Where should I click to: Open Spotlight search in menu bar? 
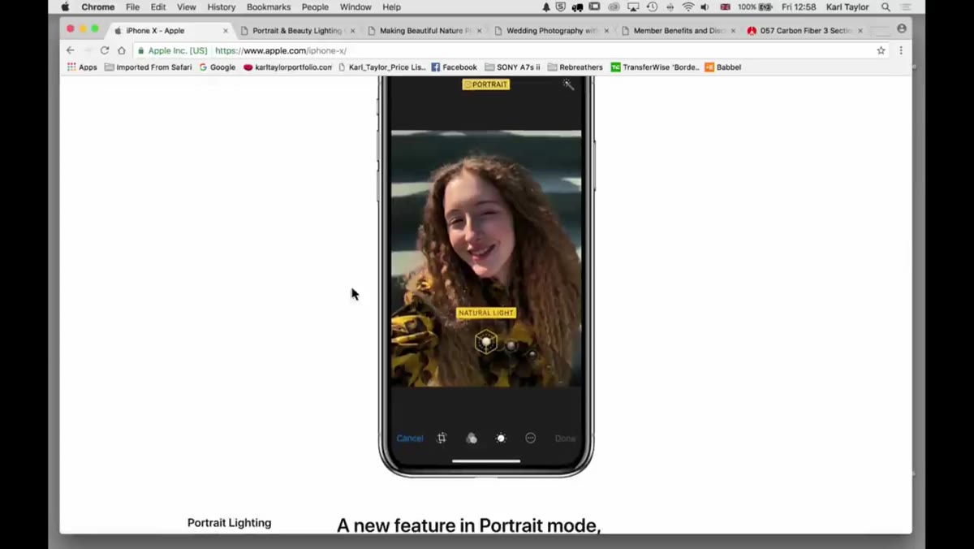pos(886,7)
